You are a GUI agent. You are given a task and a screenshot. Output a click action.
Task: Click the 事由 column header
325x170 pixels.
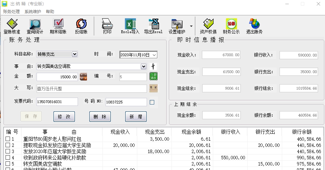coord(62,132)
